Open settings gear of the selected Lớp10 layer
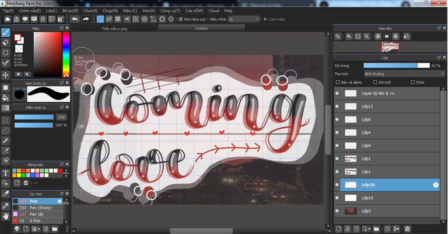The width and height of the screenshot is (448, 234). pos(435,185)
